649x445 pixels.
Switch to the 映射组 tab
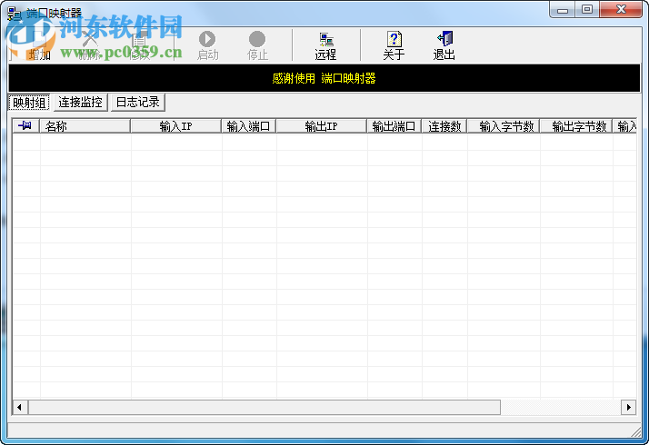tap(29, 102)
